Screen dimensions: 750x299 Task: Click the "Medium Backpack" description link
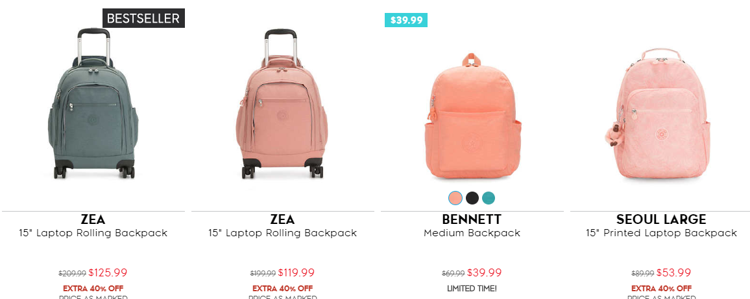point(472,233)
